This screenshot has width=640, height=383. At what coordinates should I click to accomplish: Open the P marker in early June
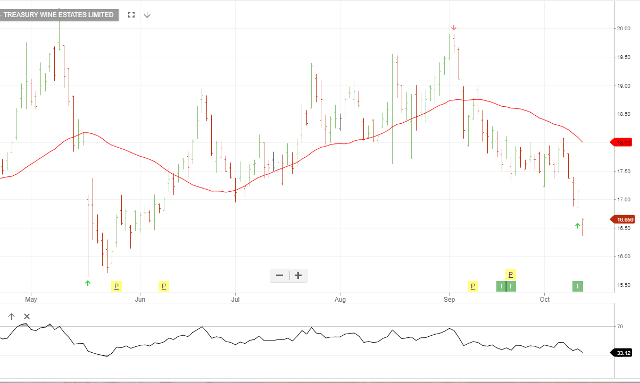click(164, 286)
